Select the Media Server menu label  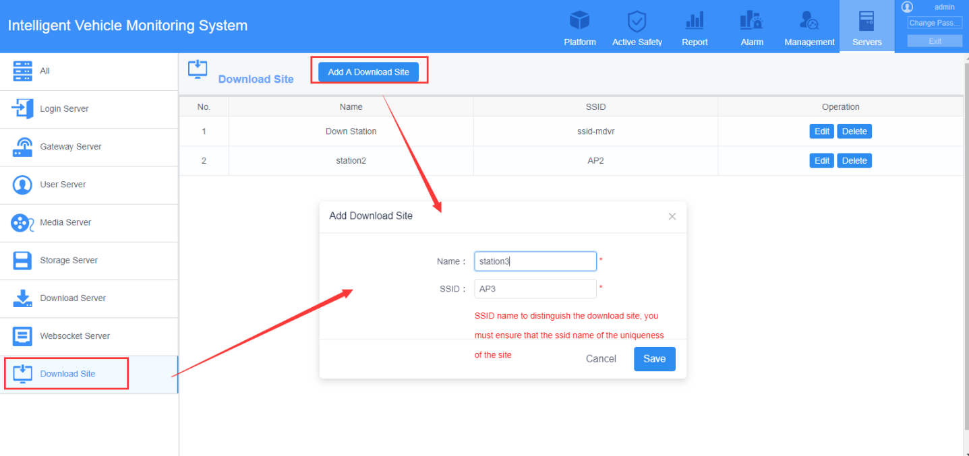point(65,222)
